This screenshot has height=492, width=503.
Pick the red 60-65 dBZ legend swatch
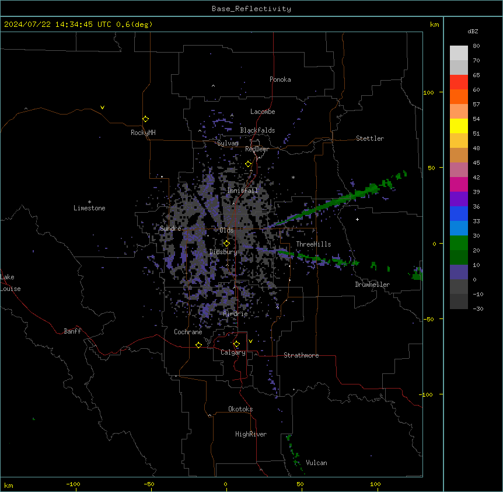(459, 82)
